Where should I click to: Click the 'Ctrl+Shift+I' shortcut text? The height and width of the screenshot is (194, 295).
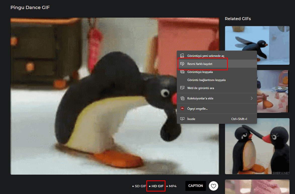coord(239,119)
